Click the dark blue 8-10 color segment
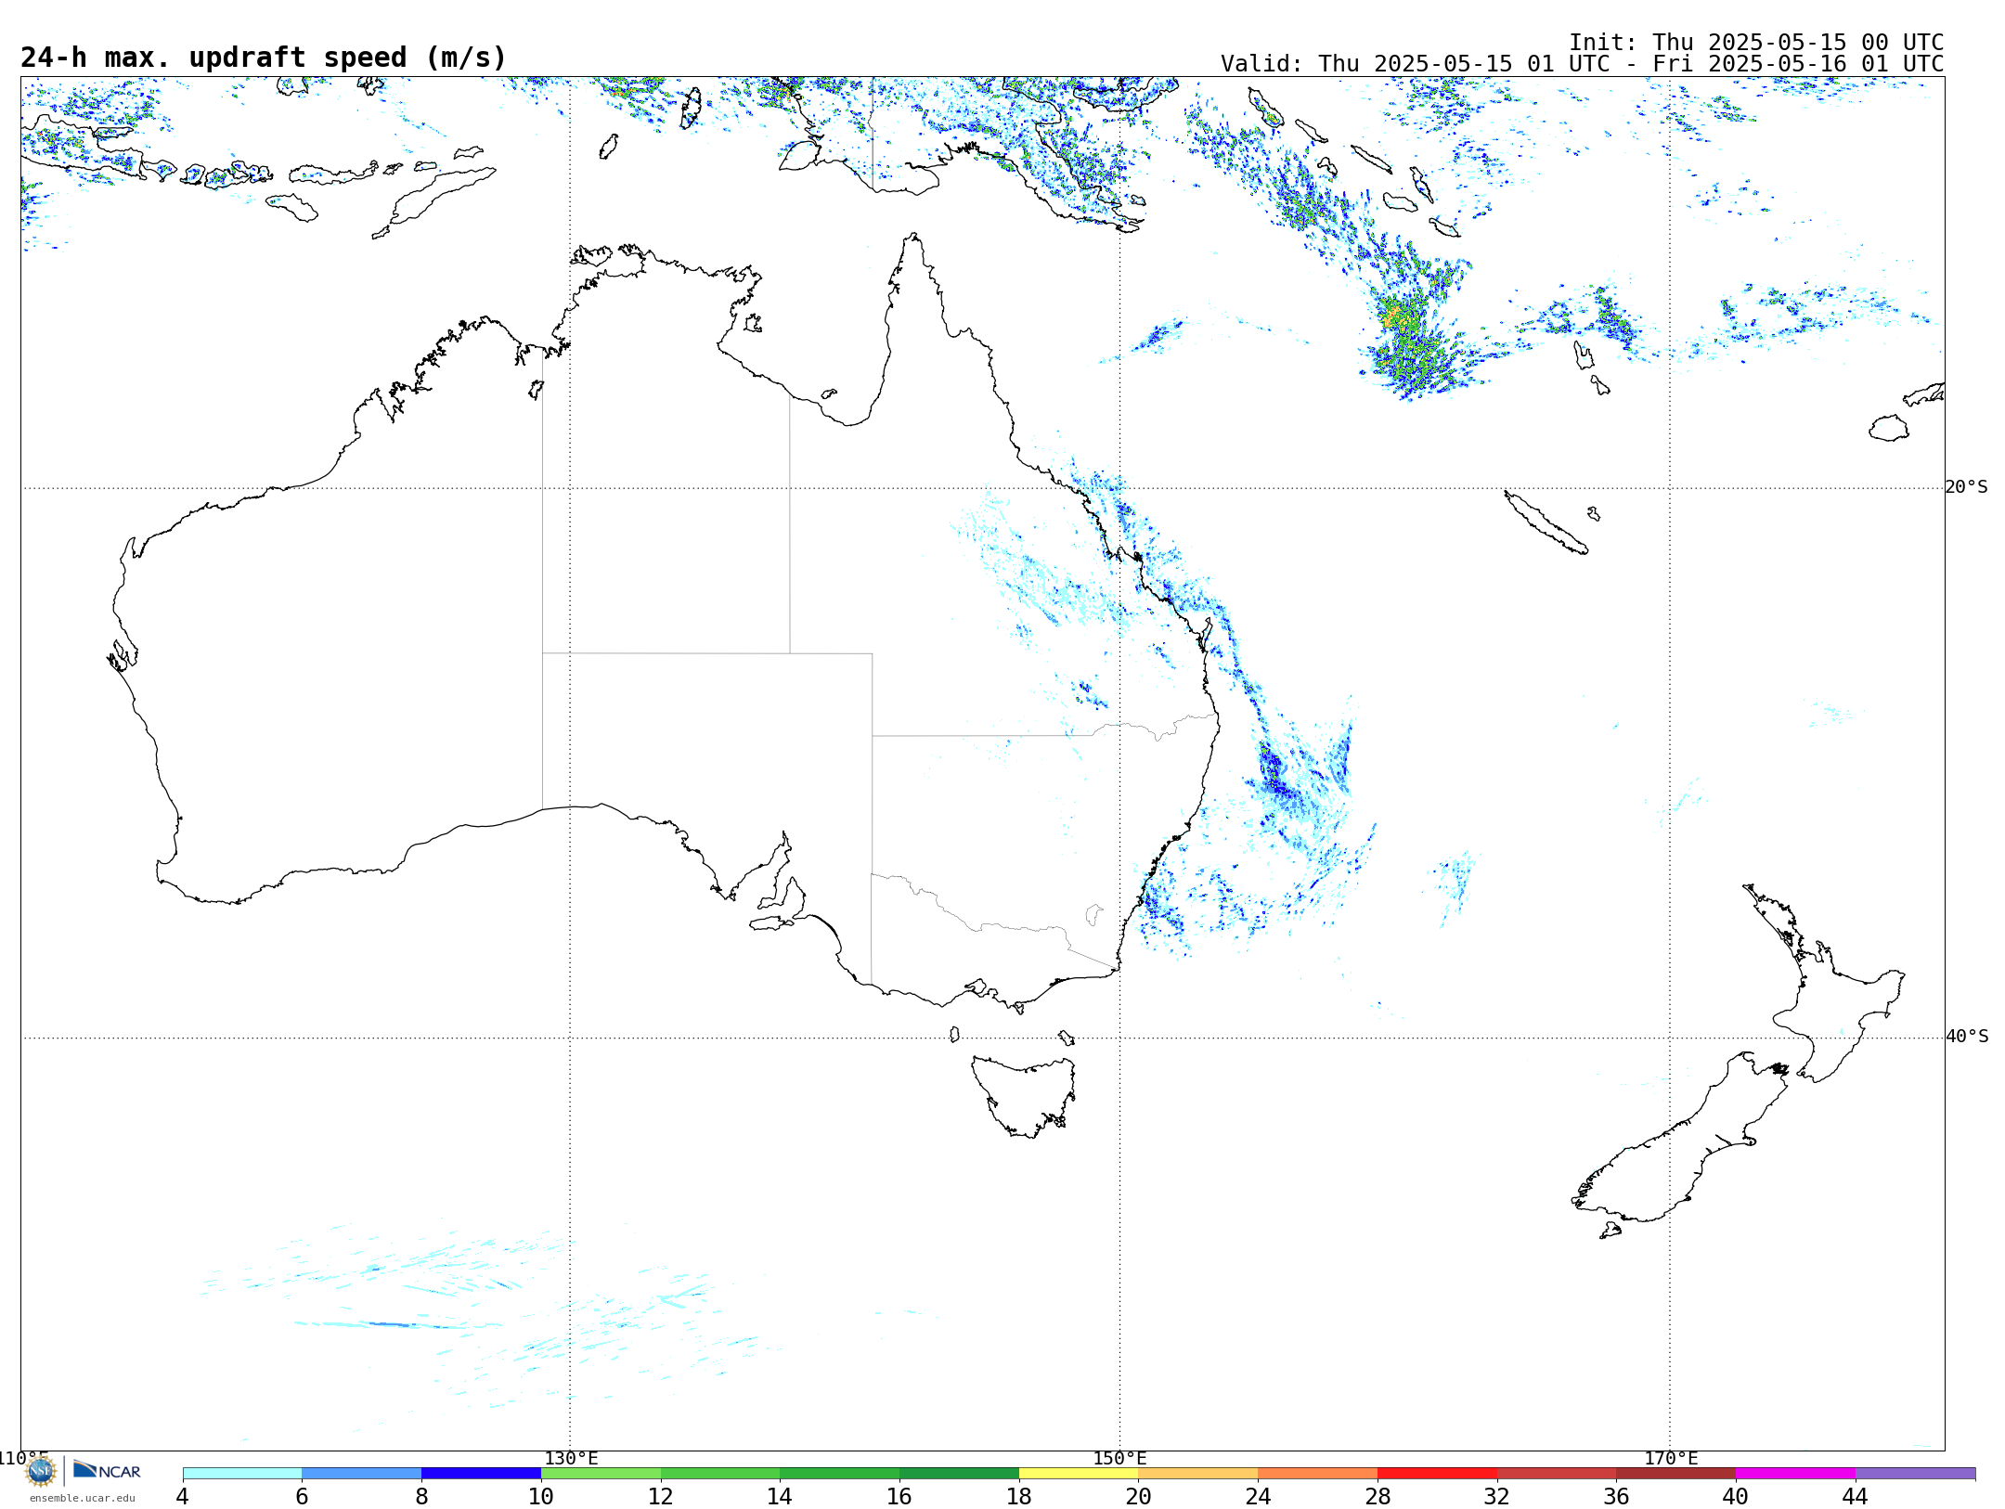Viewport: 2005px width, 1509px height. click(x=481, y=1474)
